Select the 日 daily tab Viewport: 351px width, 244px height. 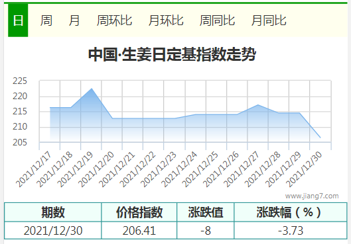click(x=18, y=20)
